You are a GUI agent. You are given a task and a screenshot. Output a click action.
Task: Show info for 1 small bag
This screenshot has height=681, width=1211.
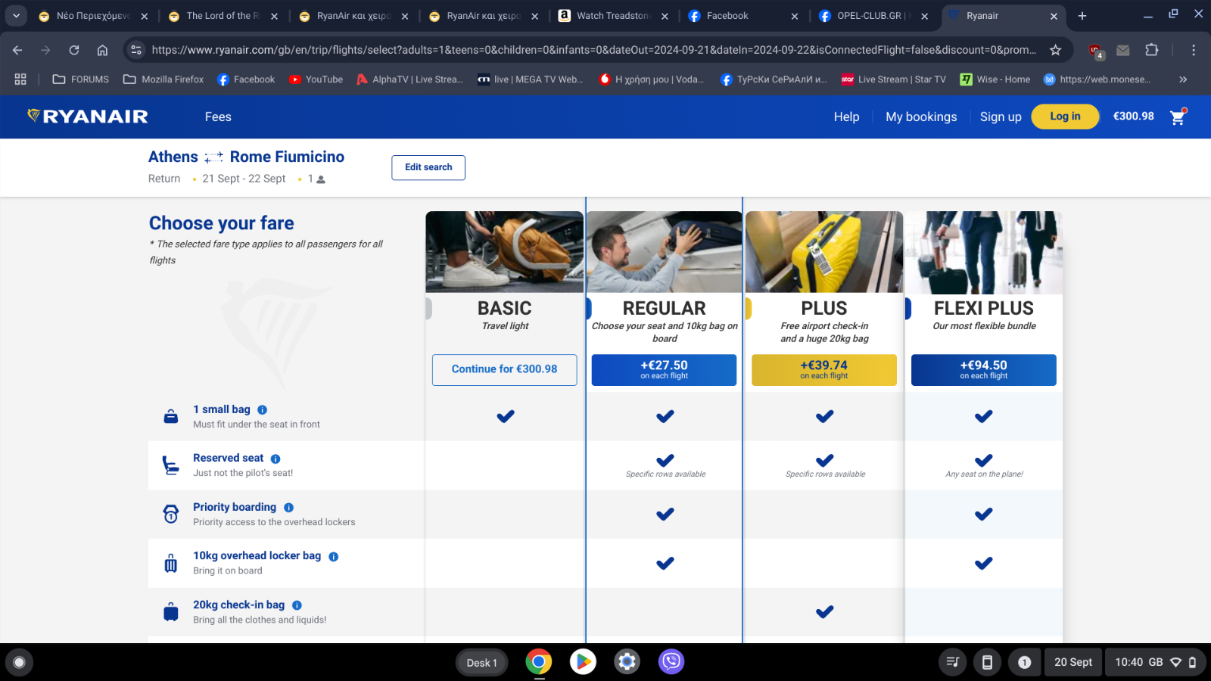263,409
